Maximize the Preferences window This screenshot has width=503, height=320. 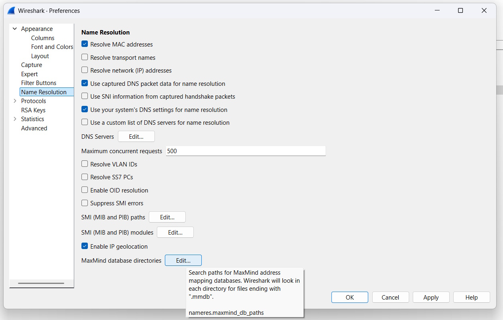coord(460,11)
